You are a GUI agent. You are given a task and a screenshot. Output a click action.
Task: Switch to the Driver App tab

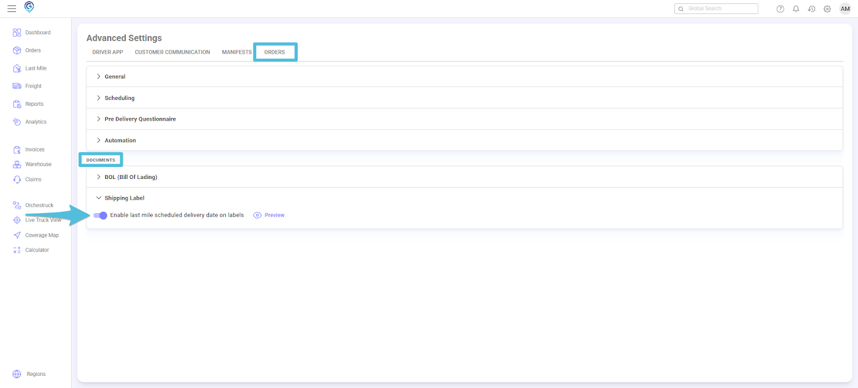point(107,52)
